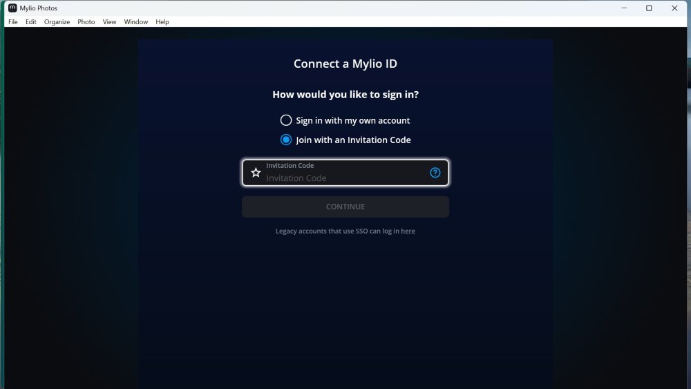
Task: Click 'How would you like to sign in?' text
Action: tap(345, 94)
